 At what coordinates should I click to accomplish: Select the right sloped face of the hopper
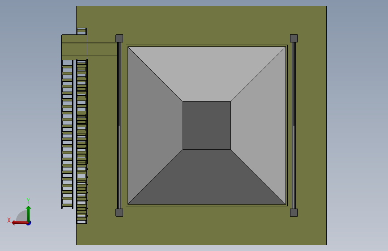coord(258,125)
